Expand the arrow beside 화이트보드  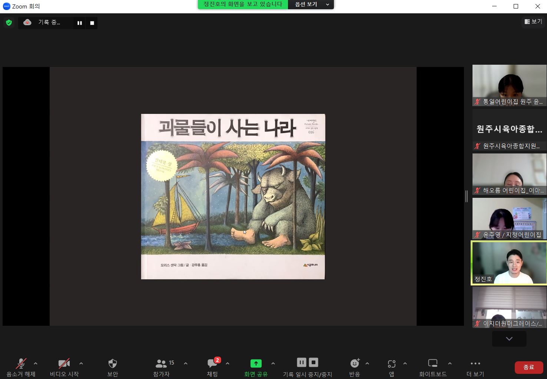click(x=450, y=363)
